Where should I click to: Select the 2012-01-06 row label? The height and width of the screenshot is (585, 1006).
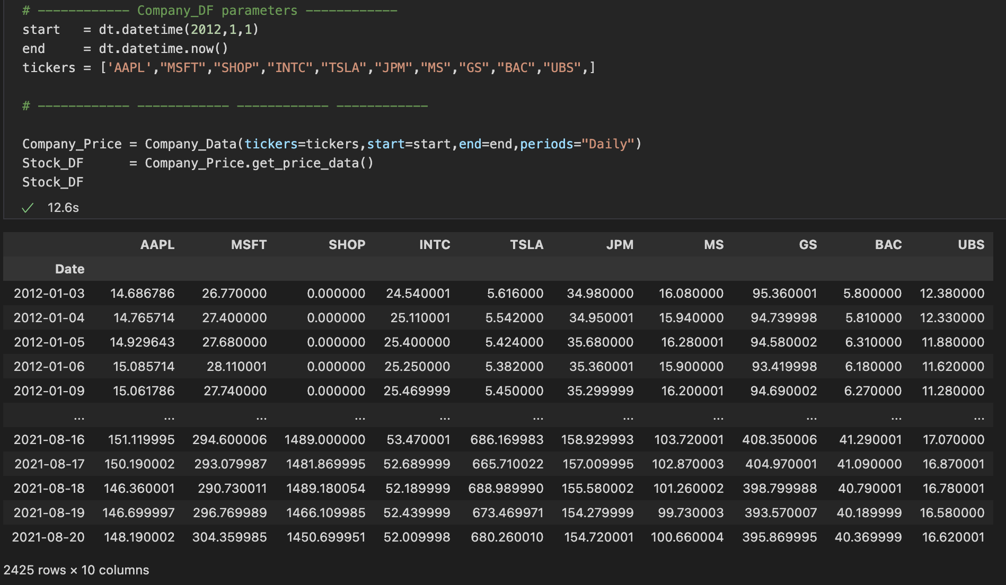(49, 367)
